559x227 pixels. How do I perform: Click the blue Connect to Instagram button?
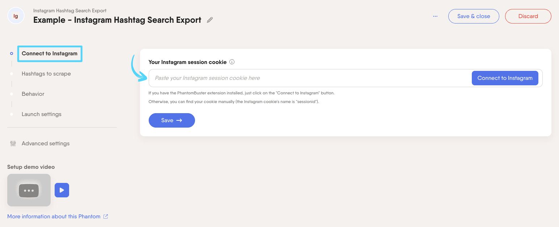pos(505,78)
